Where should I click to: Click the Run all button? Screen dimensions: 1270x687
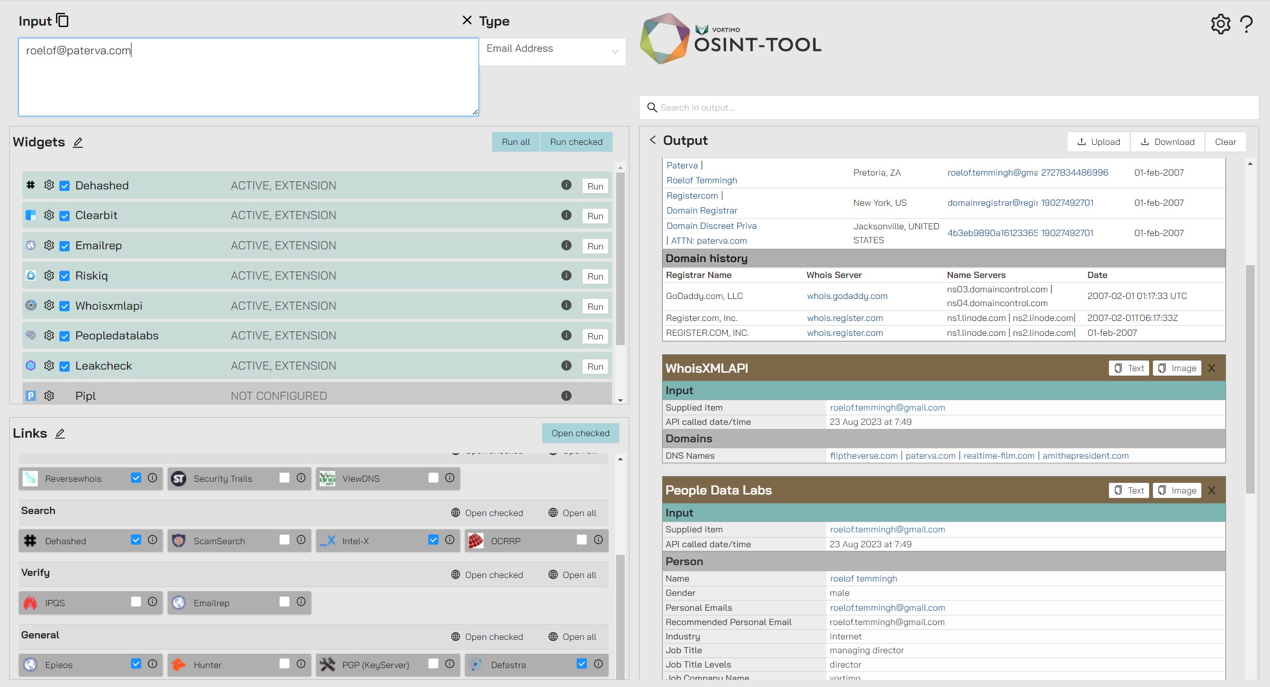(x=515, y=142)
